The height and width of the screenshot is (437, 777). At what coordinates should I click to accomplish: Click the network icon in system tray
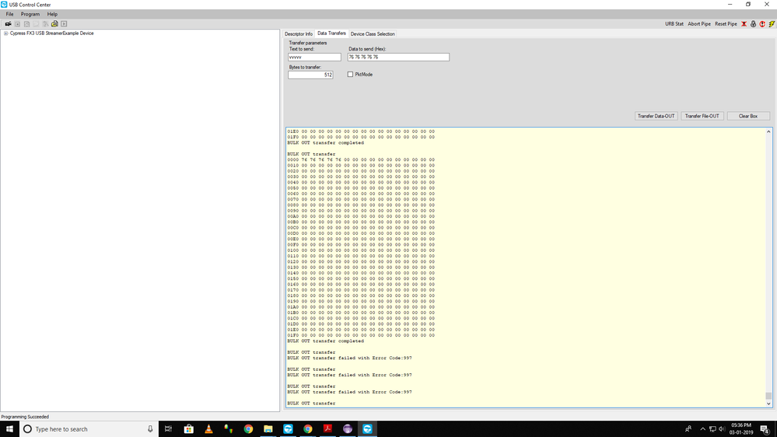tap(712, 429)
